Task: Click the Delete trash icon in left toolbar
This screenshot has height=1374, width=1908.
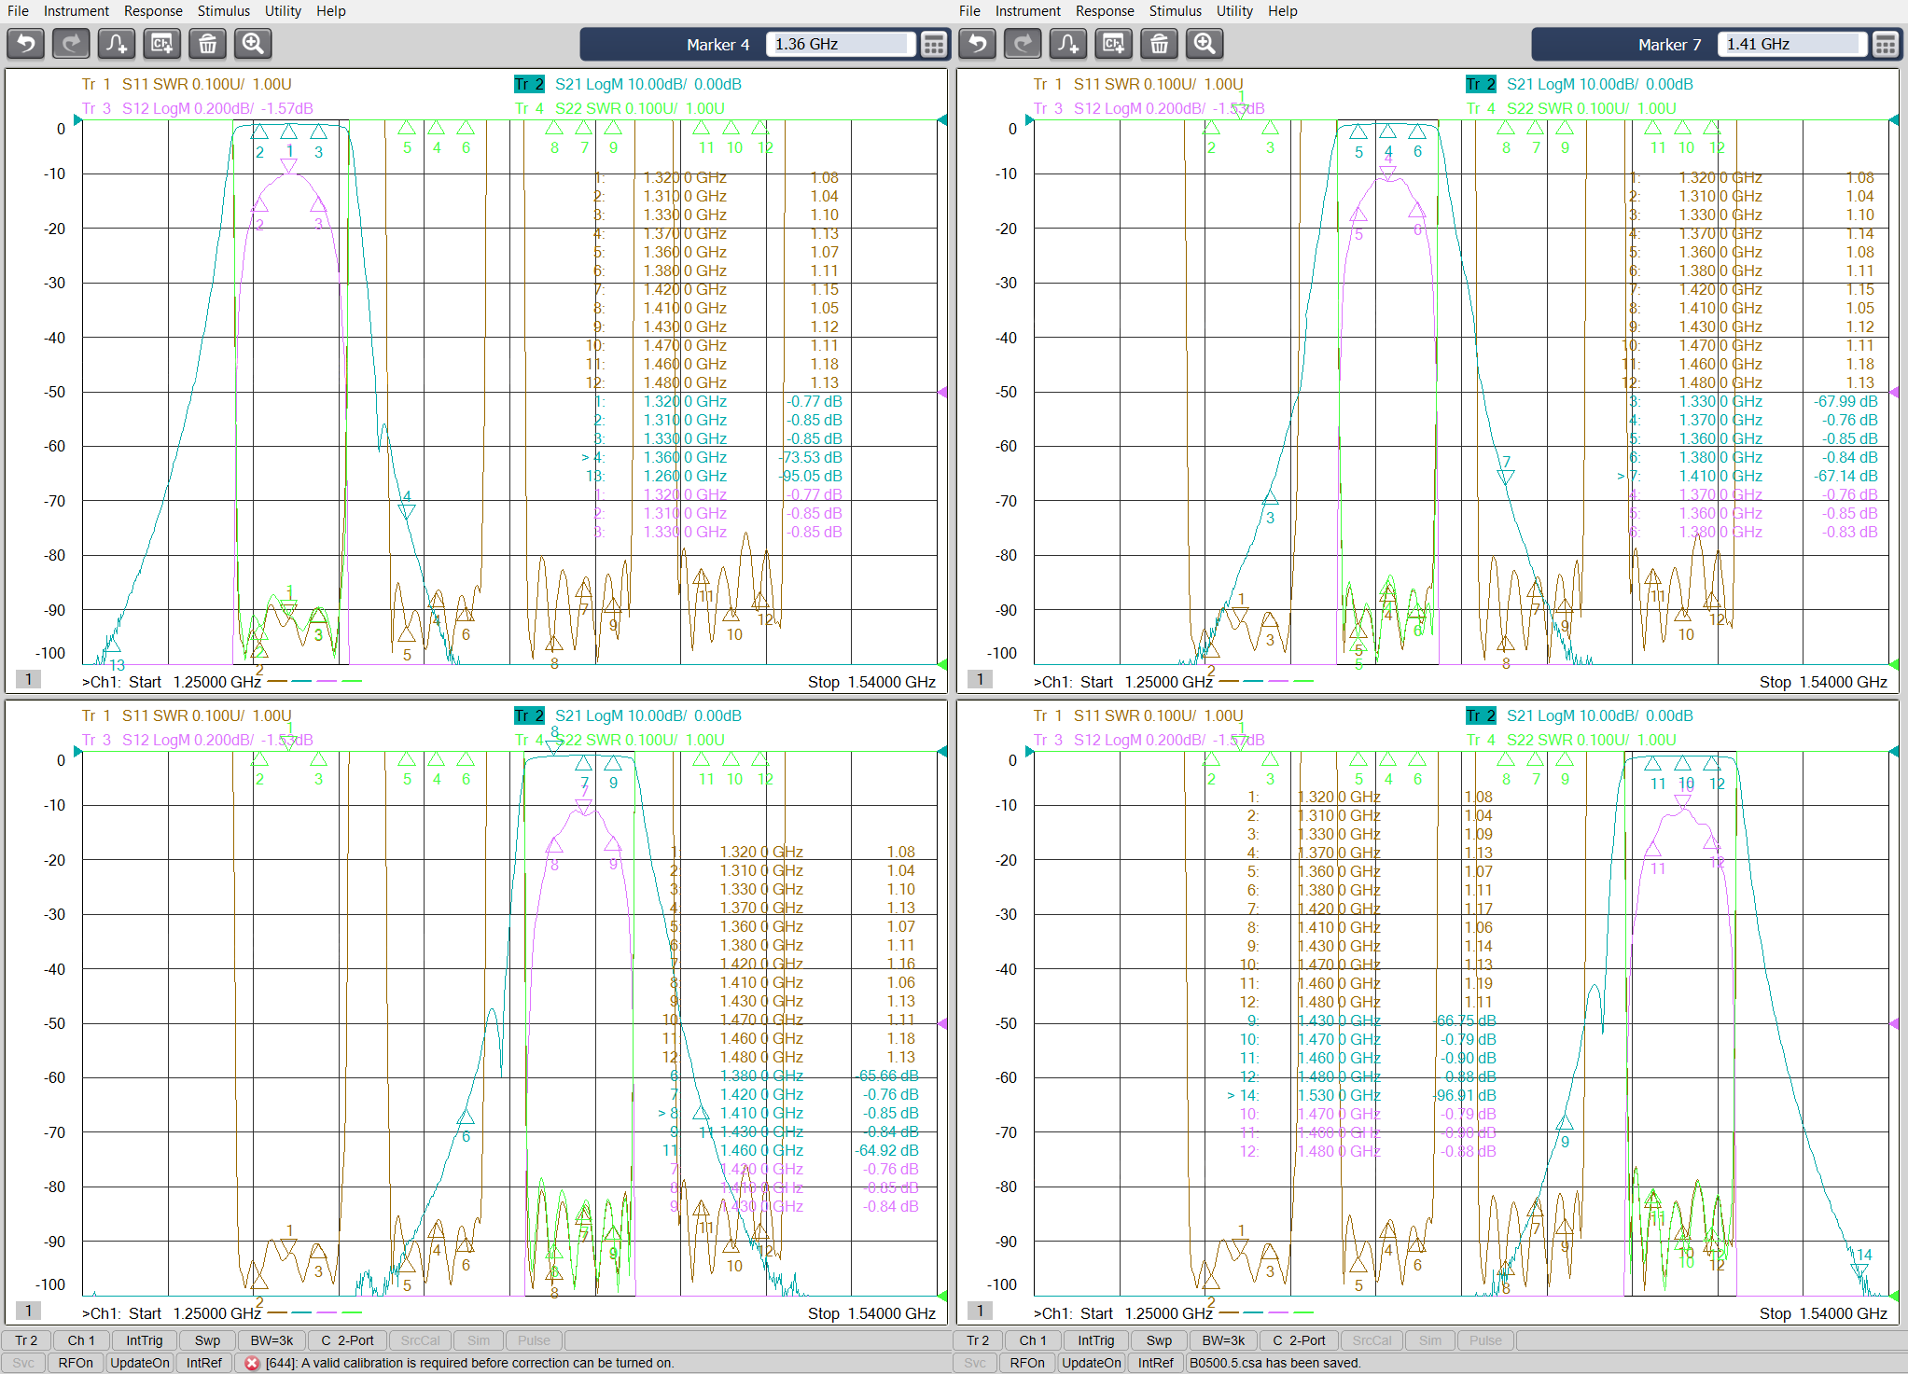Action: click(207, 44)
